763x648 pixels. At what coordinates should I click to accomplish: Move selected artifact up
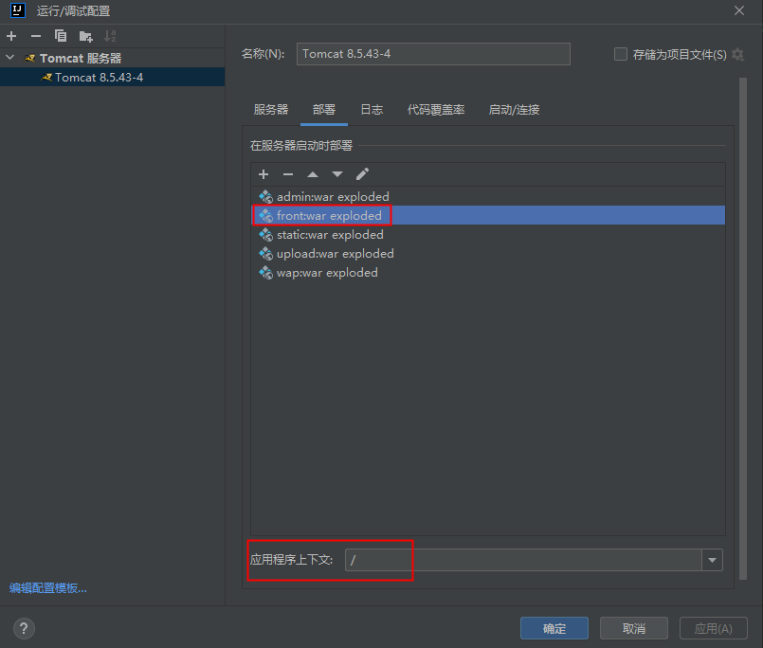click(313, 174)
